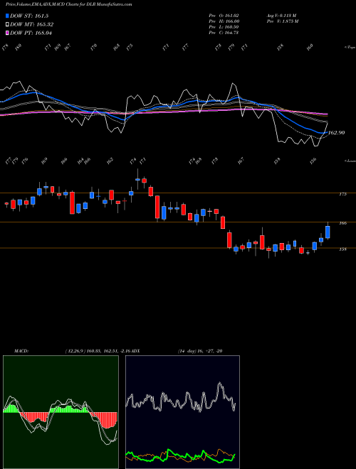Click the highest candlestick wick near 174

[138, 179]
